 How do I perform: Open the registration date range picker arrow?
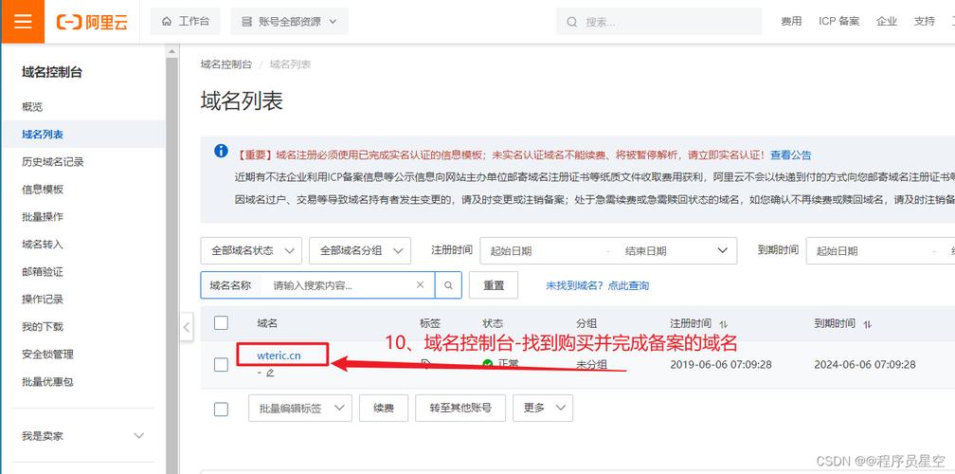pyautogui.click(x=722, y=250)
